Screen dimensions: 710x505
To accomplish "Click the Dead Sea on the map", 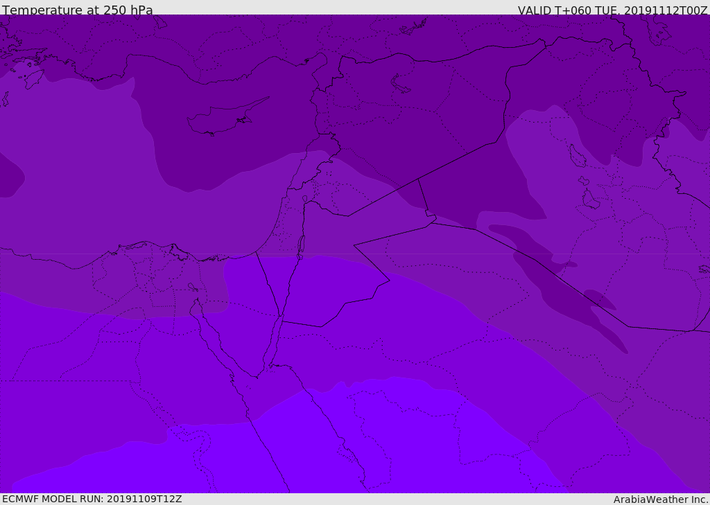I will point(301,245).
